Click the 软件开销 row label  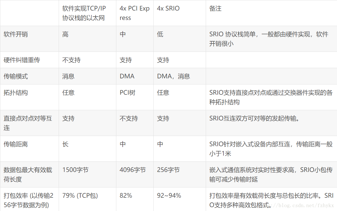16,34
